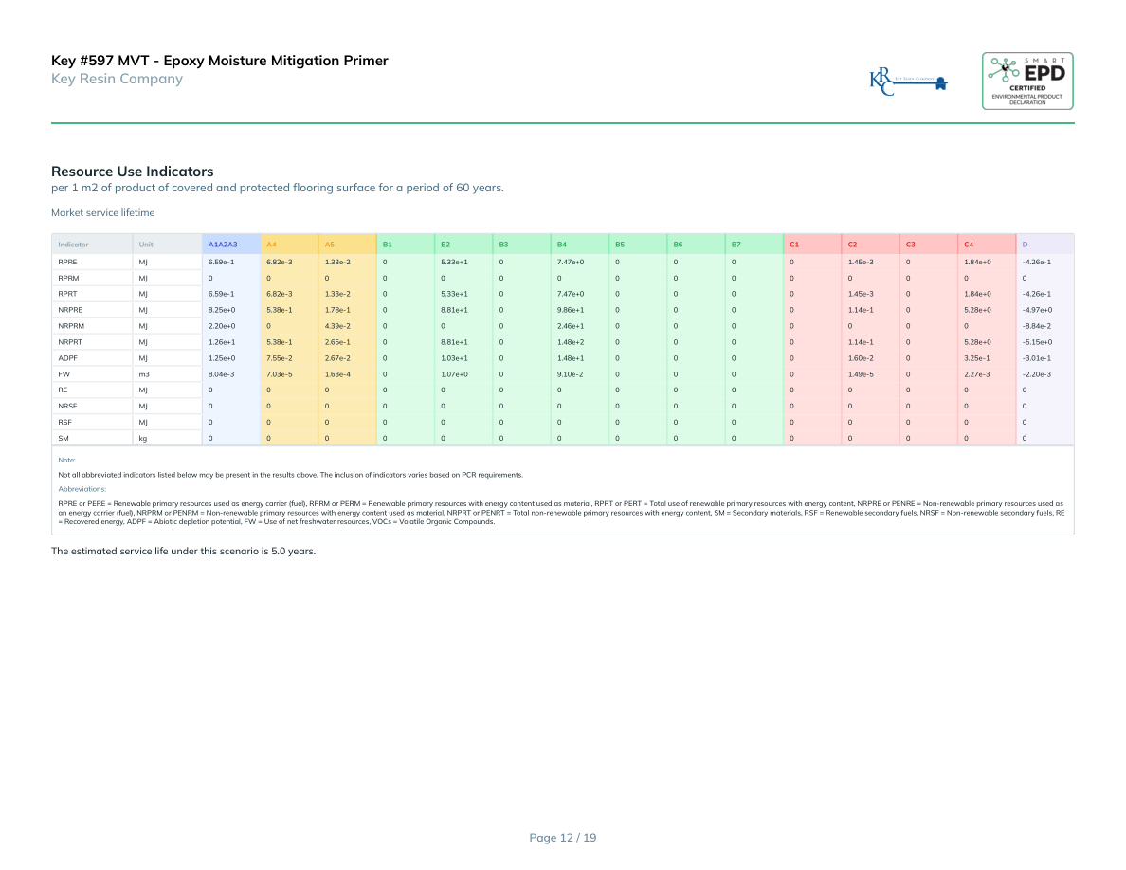Viewport: 1126px width, 870px height.
Task: Click the Smart EPD Certified badge
Action: pos(1027,81)
